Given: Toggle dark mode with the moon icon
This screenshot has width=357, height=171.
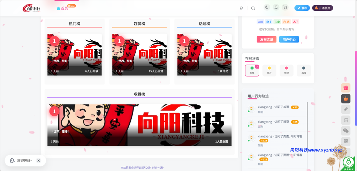Looking at the screenshot, I should (x=267, y=7).
